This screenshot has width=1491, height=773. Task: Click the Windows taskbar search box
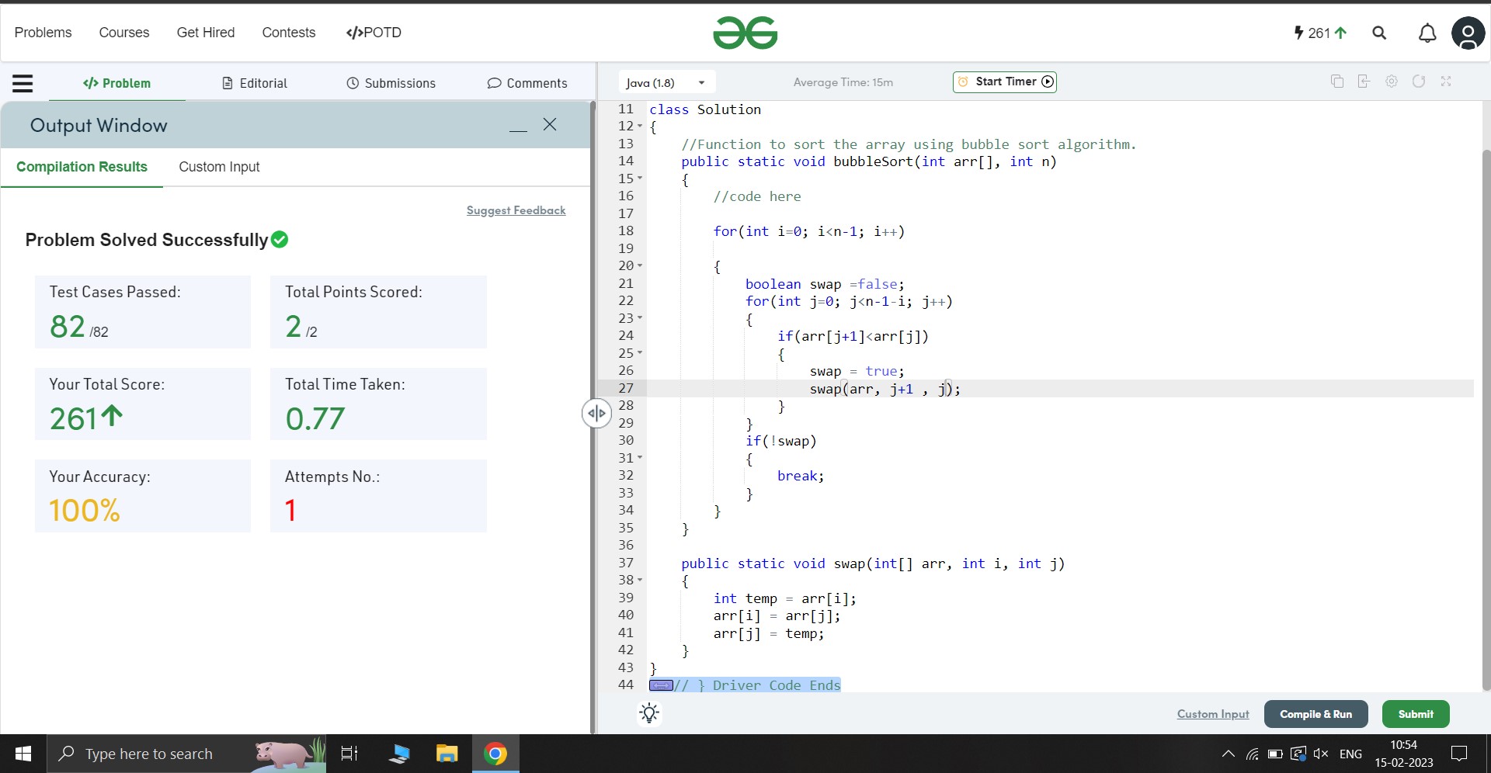pyautogui.click(x=186, y=754)
